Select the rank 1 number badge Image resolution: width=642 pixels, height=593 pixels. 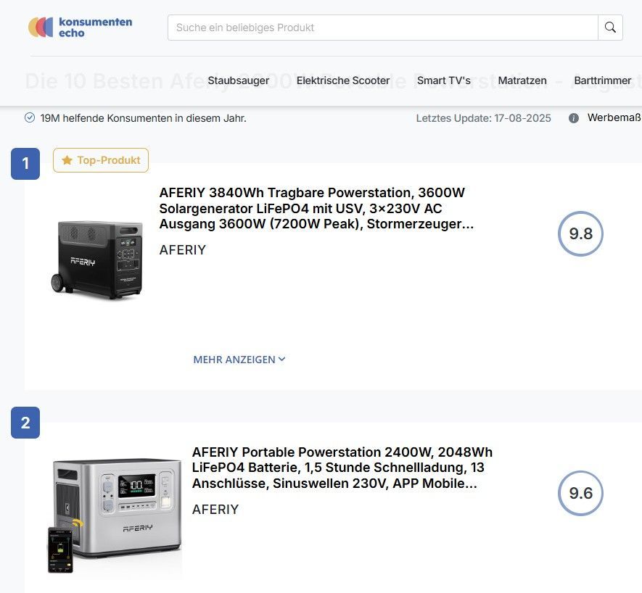[x=25, y=164]
